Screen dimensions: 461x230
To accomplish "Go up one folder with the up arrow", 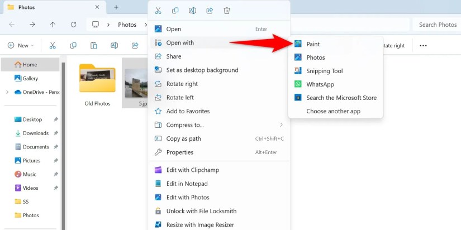I will pyautogui.click(x=53, y=25).
